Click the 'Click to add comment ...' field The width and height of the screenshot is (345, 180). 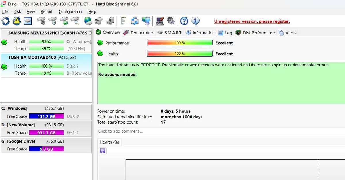point(221,131)
